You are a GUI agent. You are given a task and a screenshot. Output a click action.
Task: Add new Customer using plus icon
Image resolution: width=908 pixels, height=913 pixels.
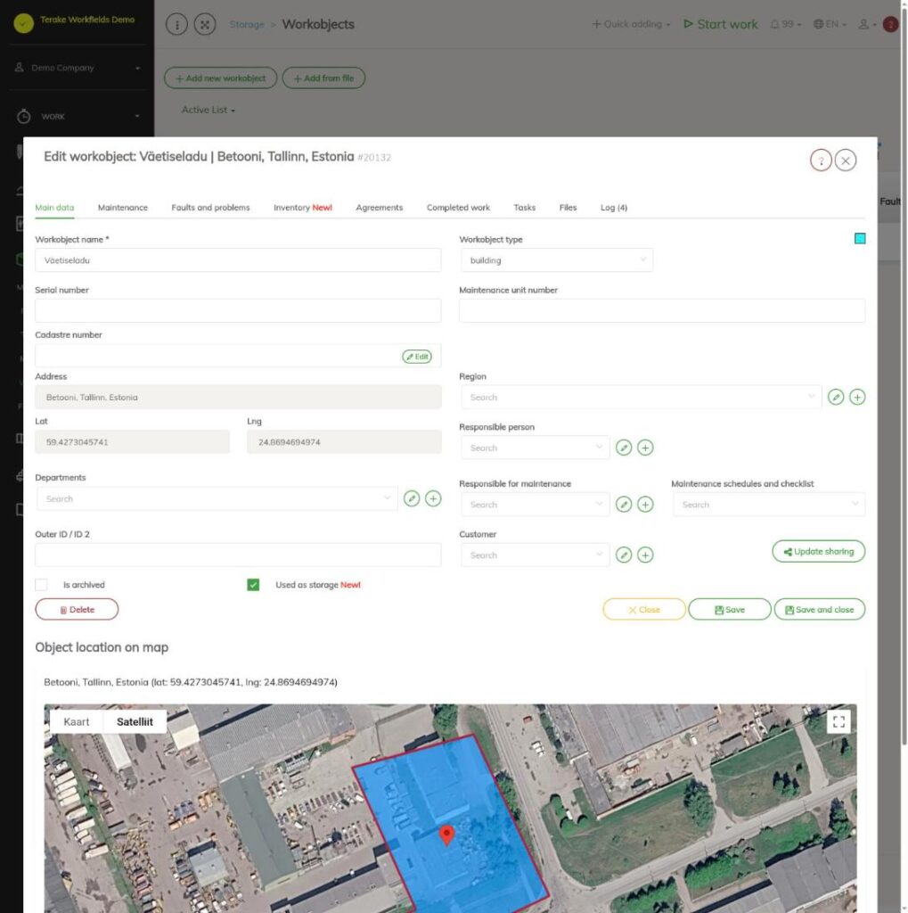645,555
